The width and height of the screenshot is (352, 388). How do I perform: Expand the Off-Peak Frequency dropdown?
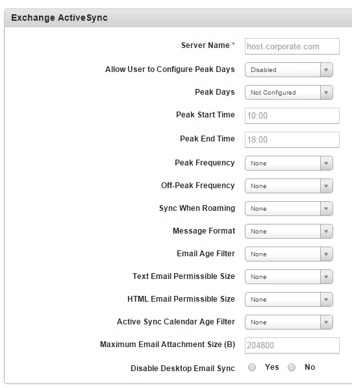[x=289, y=186]
